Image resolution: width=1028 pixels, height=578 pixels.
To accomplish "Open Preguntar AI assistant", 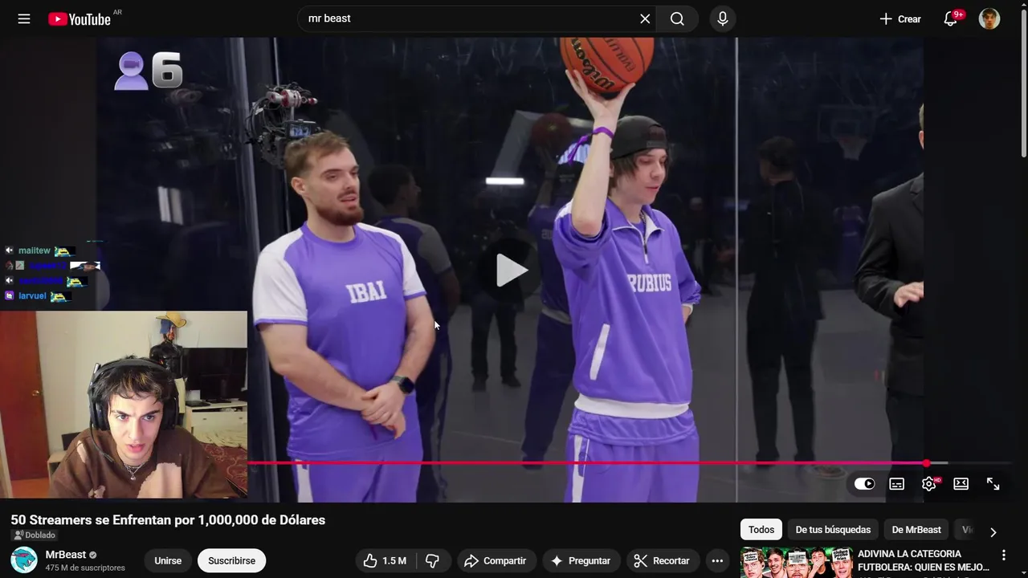I will (x=581, y=560).
